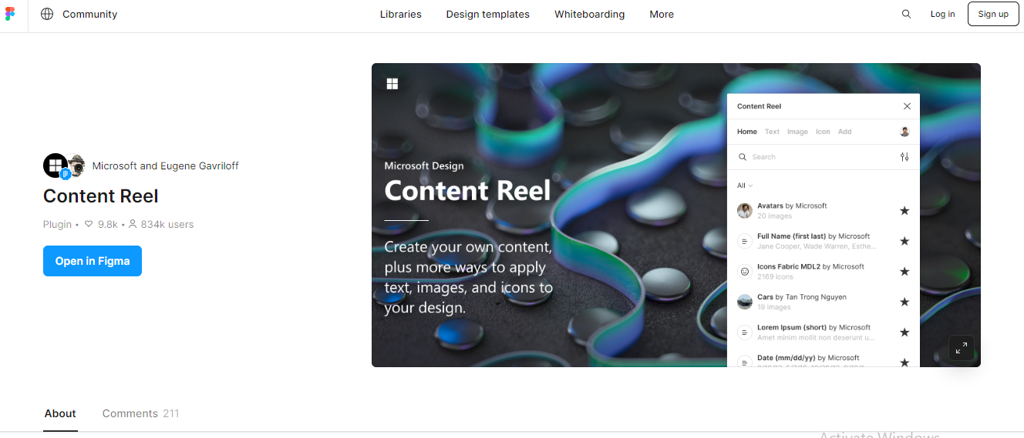Click the Date row text-type icon

point(745,361)
